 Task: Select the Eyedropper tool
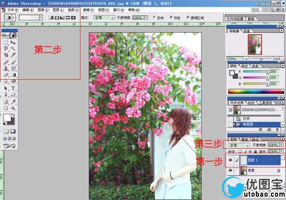click(x=13, y=102)
